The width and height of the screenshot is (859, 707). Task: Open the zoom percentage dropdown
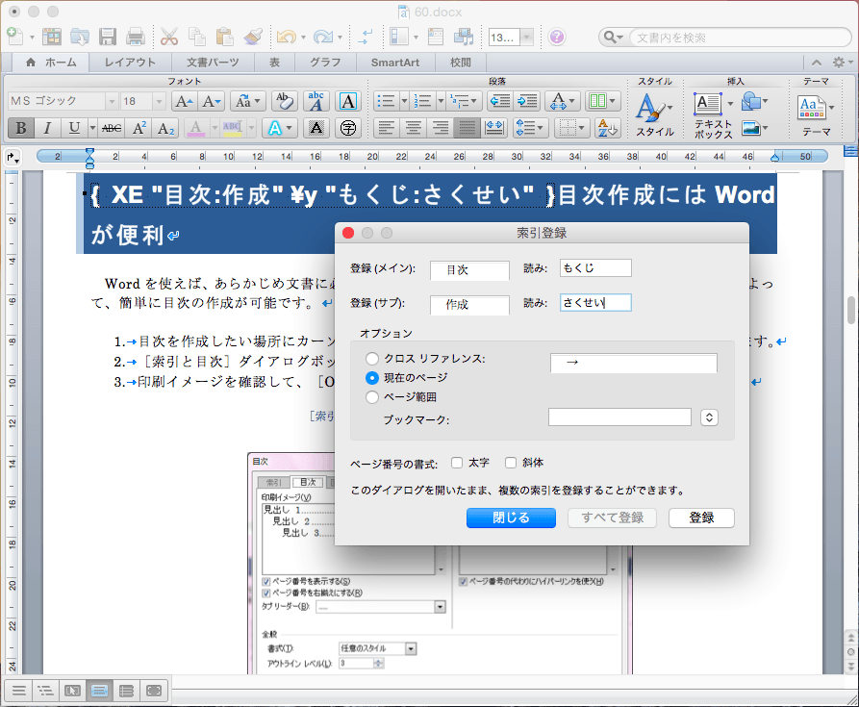click(x=527, y=38)
